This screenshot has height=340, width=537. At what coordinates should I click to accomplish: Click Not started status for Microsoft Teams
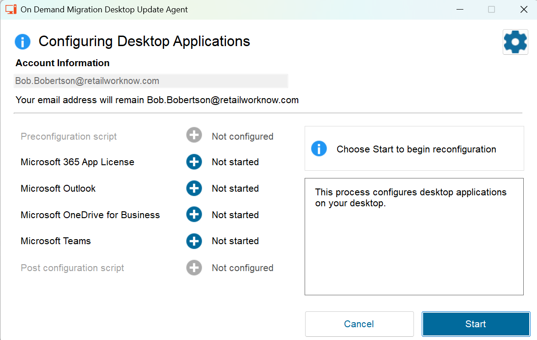click(235, 241)
